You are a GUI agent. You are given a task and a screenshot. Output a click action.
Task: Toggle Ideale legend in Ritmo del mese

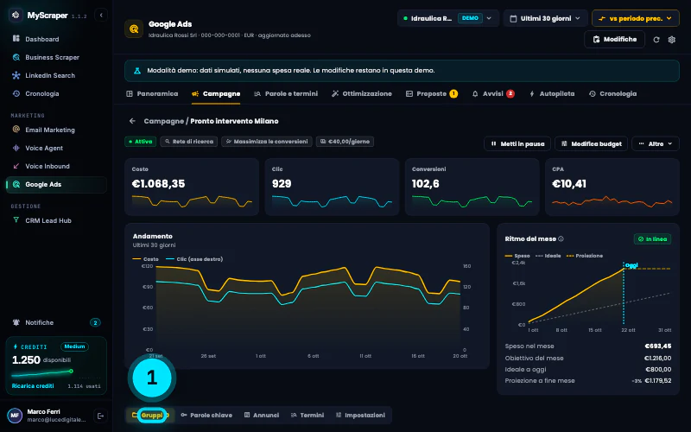tap(548, 256)
